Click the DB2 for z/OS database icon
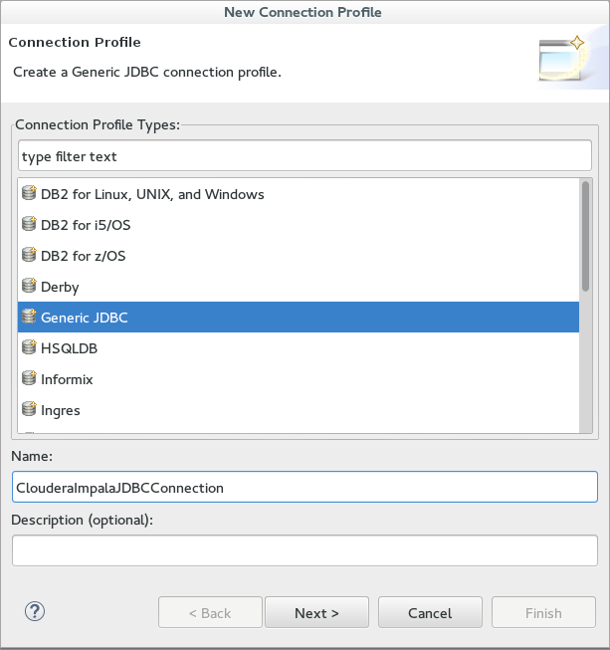 29,255
